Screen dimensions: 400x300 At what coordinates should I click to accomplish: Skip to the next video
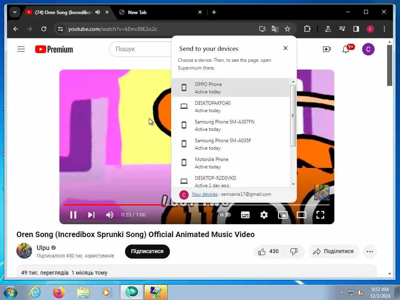[x=91, y=215]
